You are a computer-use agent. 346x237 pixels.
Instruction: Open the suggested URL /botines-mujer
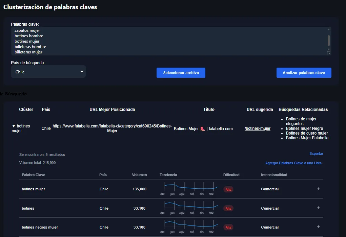coord(258,128)
